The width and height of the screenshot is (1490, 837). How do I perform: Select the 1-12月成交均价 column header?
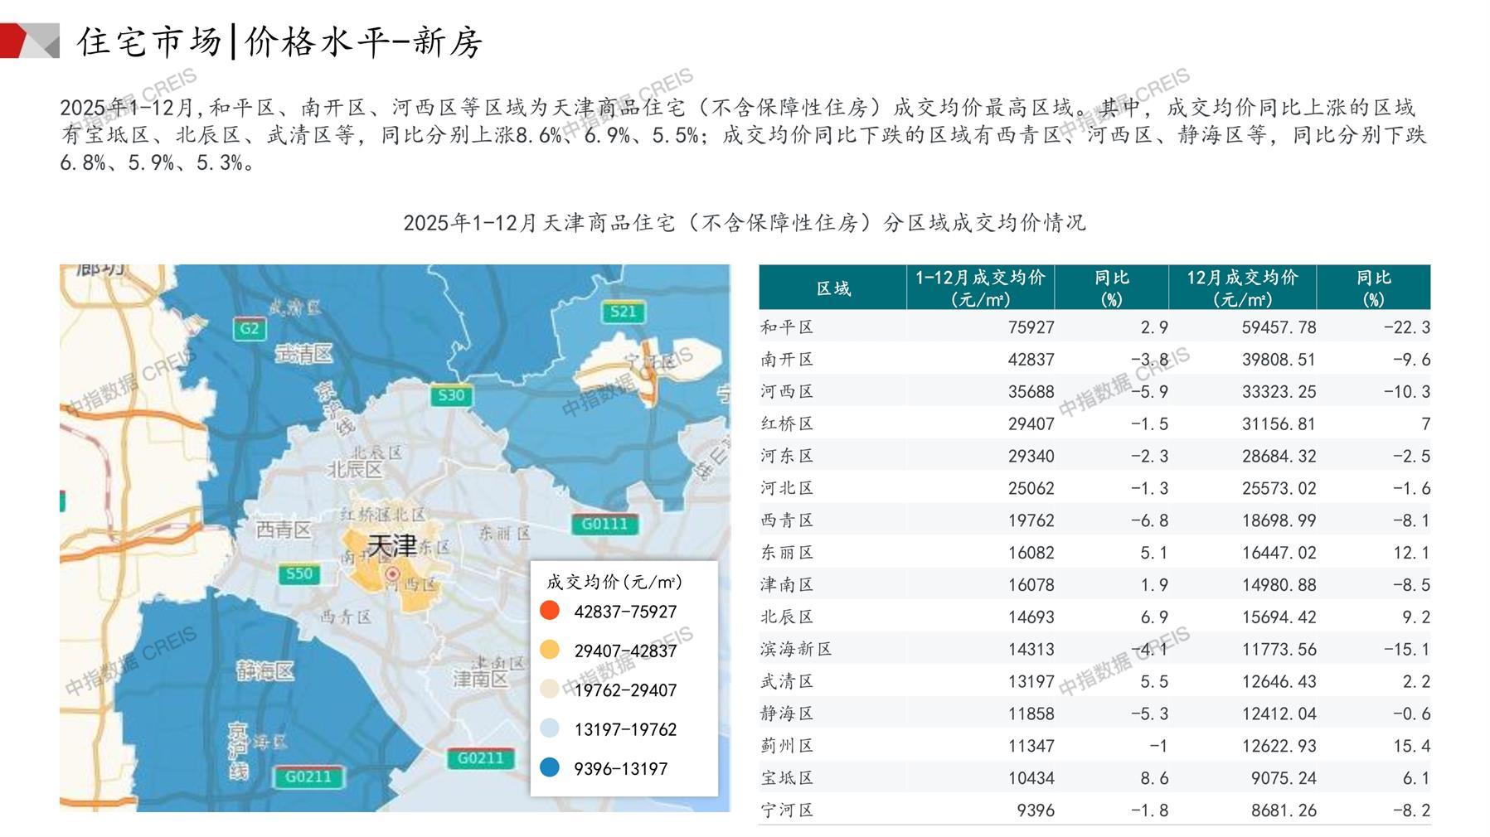pyautogui.click(x=979, y=288)
